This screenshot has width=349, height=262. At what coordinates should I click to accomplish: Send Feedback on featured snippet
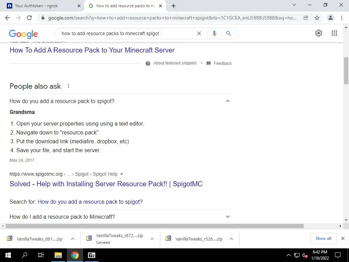tap(223, 63)
